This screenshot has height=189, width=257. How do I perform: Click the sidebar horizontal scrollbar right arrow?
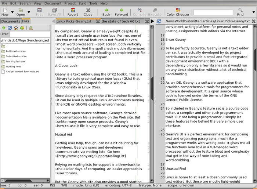tap(48, 181)
